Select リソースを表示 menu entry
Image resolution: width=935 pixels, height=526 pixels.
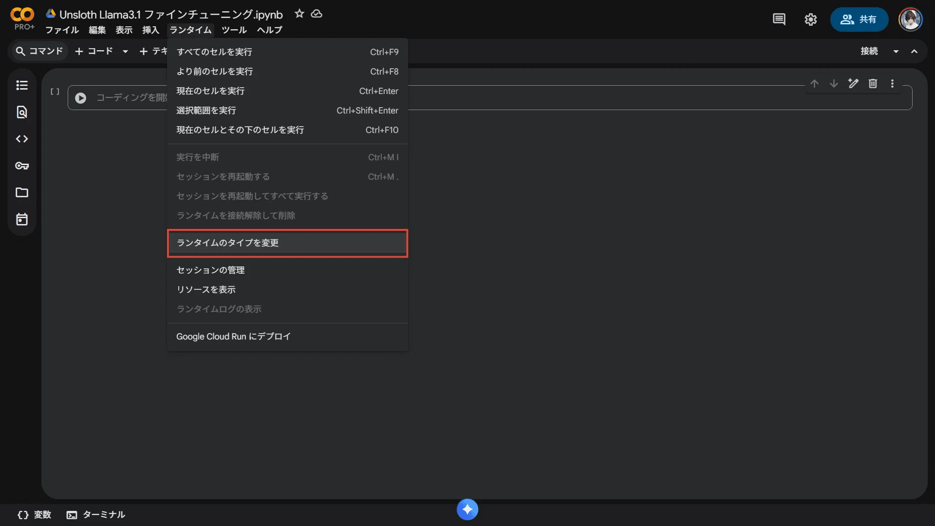pos(287,290)
